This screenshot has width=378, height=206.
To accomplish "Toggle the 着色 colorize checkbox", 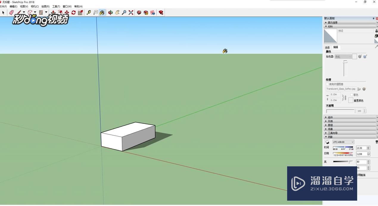I will tap(352, 95).
